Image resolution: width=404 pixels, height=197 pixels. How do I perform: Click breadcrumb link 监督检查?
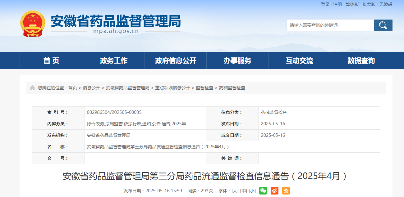click(204, 88)
